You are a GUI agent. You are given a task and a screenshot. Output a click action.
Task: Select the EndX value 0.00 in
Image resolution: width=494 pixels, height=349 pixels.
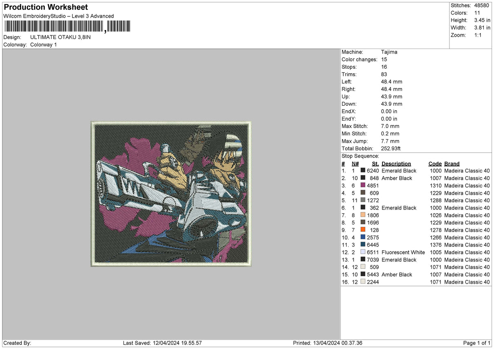(389, 112)
